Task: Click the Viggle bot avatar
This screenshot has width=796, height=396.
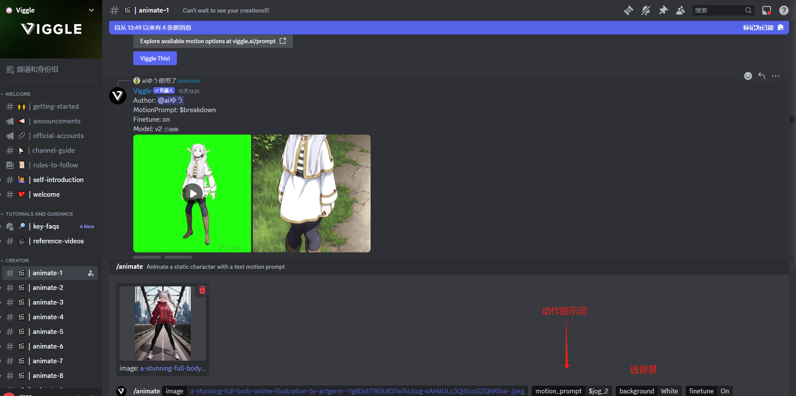Action: point(118,96)
